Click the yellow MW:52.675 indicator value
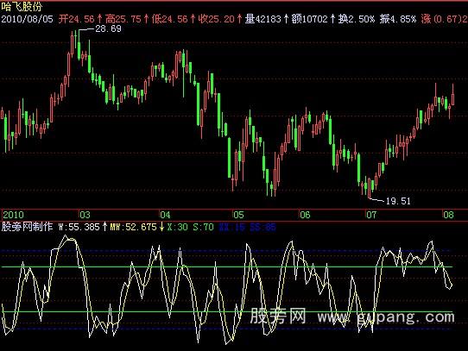 133,227
